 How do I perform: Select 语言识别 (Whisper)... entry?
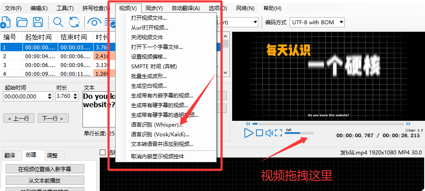point(157,125)
